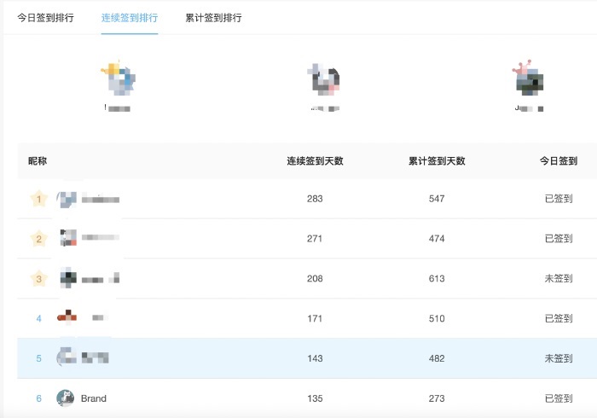Click the rank 3 star badge

pos(39,279)
